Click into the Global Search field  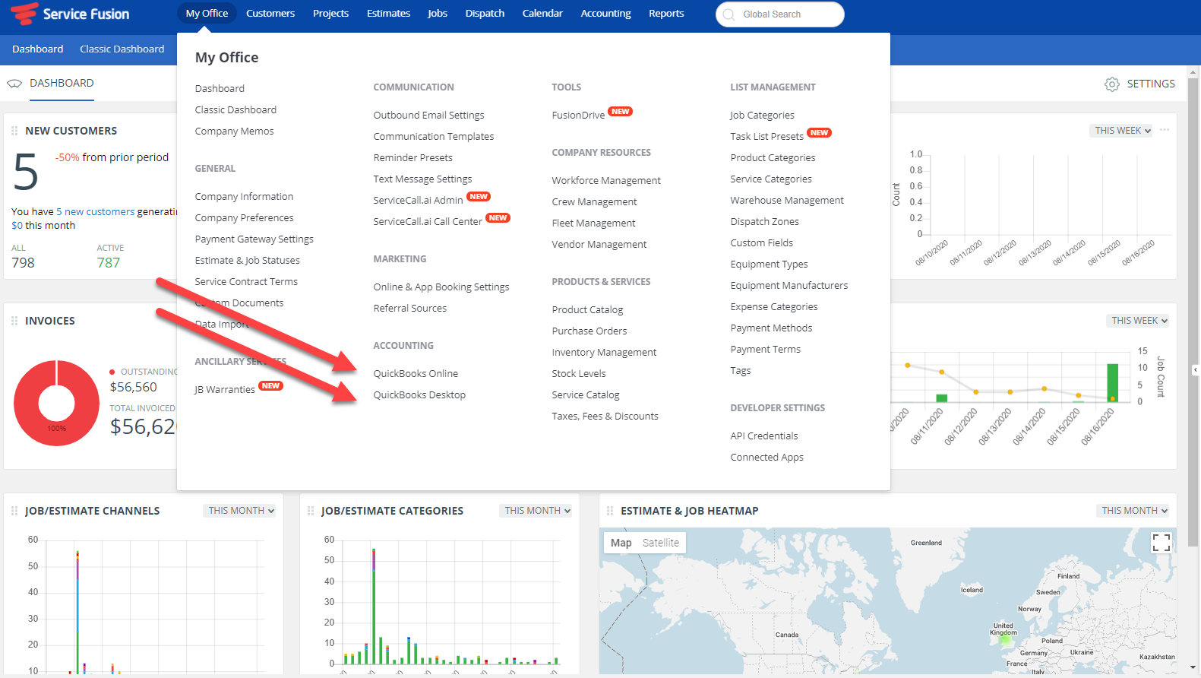pos(780,14)
